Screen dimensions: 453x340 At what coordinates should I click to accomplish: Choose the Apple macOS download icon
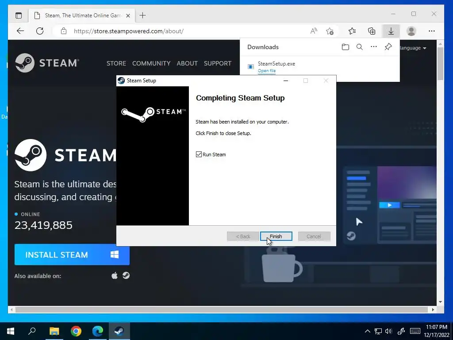pos(115,275)
